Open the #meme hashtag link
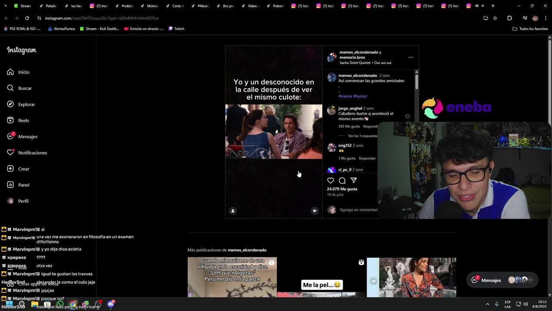 [x=345, y=96]
